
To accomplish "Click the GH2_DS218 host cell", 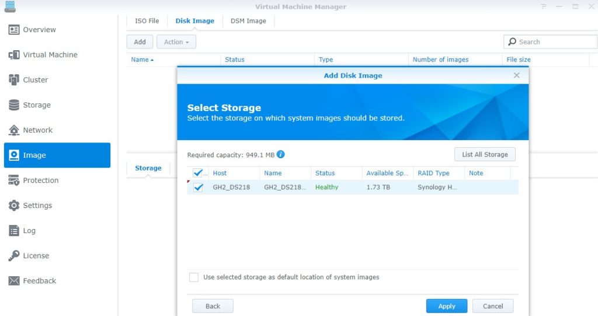I will coord(231,187).
